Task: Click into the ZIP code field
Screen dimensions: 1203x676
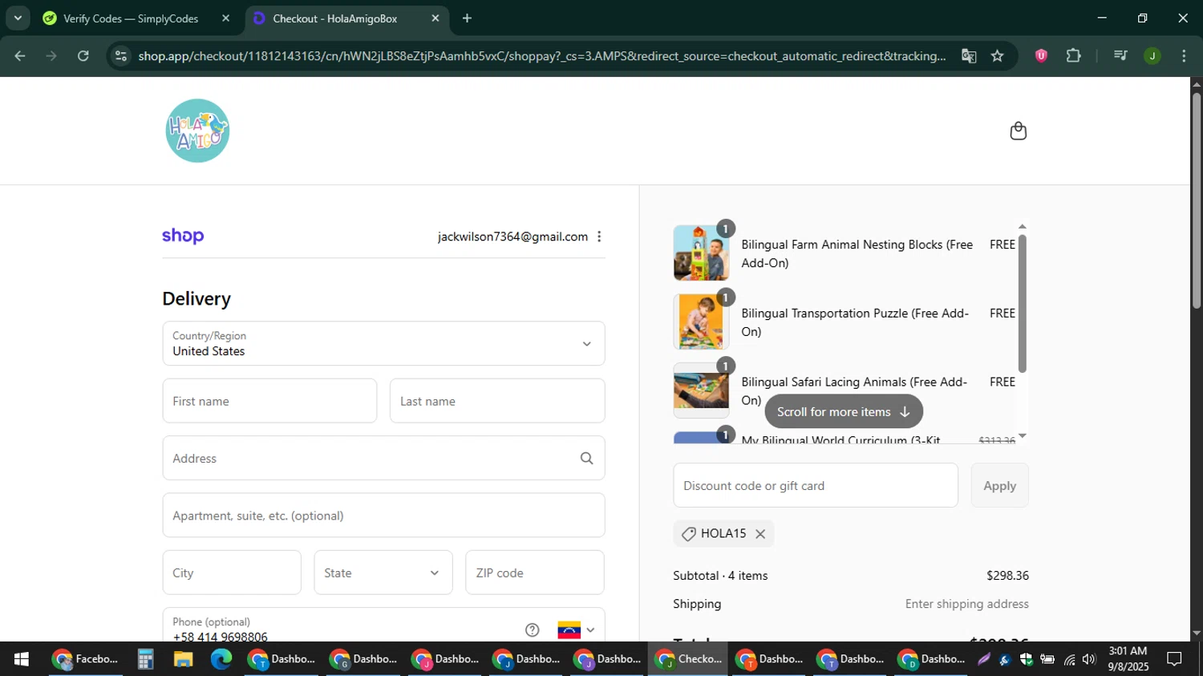Action: pos(535,573)
